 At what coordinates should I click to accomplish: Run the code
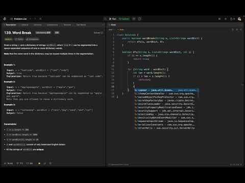[x=113, y=19]
